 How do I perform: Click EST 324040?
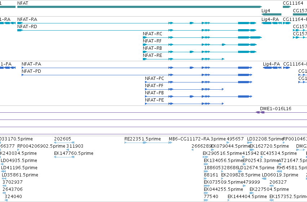pyautogui.click(x=13, y=197)
